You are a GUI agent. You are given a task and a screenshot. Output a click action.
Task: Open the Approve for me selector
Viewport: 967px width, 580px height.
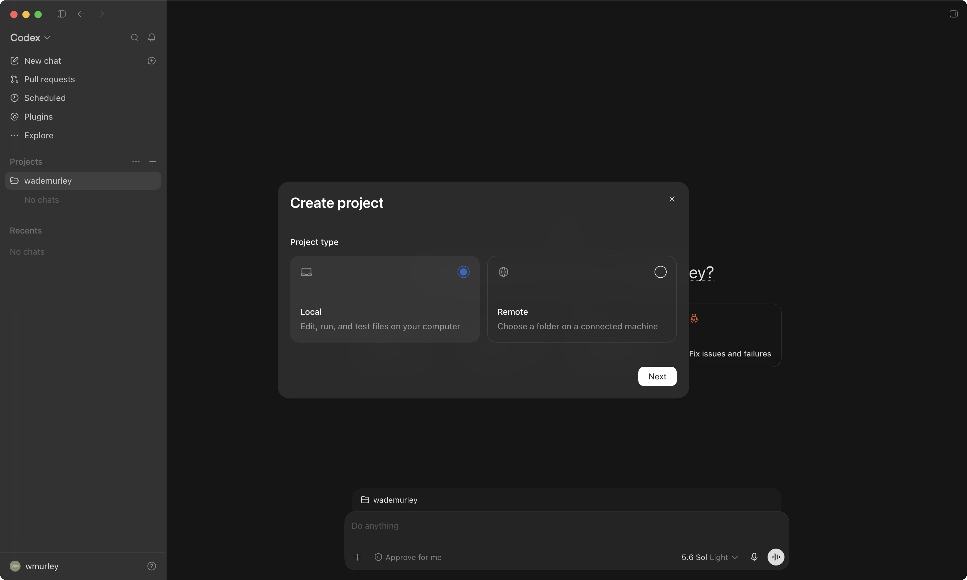point(408,557)
